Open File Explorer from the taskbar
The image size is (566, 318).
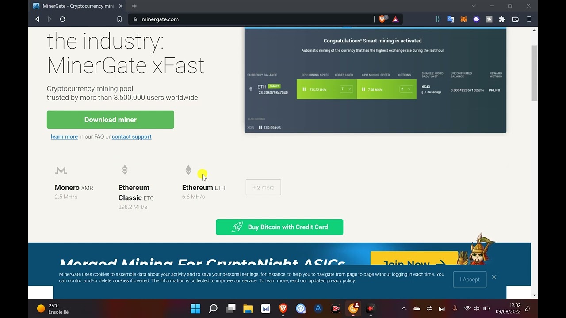point(248,308)
